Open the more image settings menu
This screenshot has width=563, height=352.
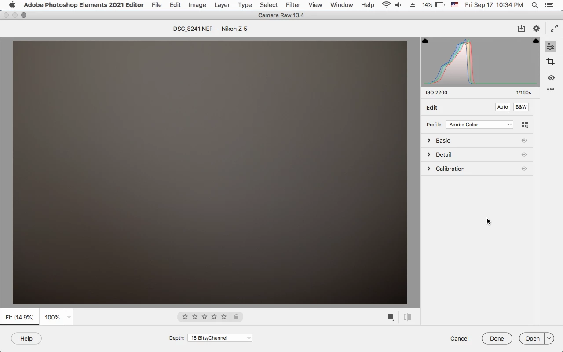pos(551,89)
